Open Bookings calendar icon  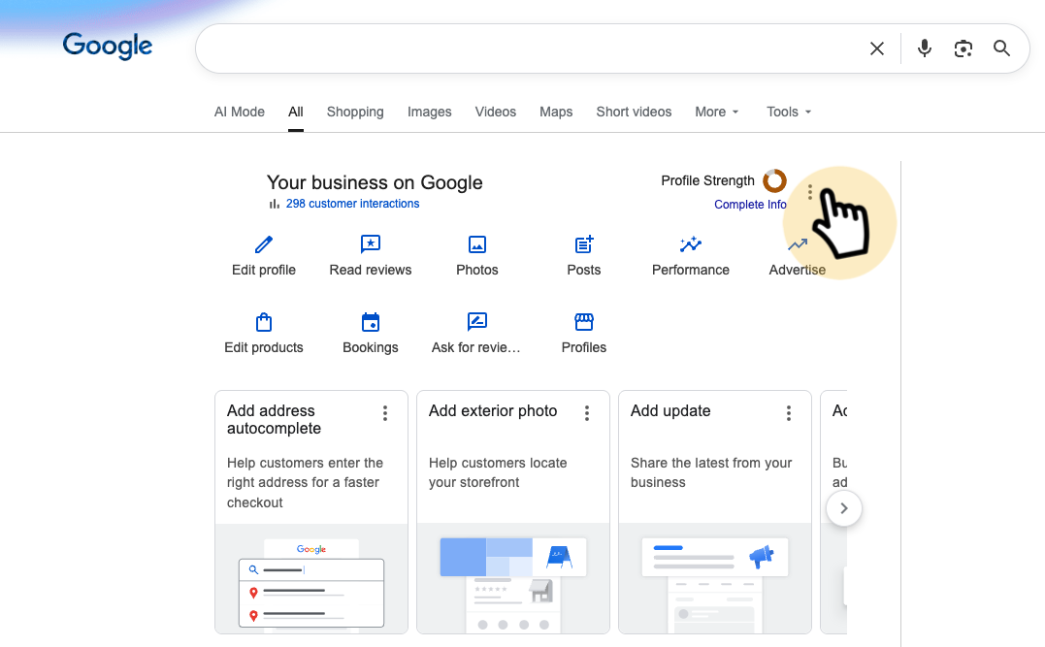point(371,322)
